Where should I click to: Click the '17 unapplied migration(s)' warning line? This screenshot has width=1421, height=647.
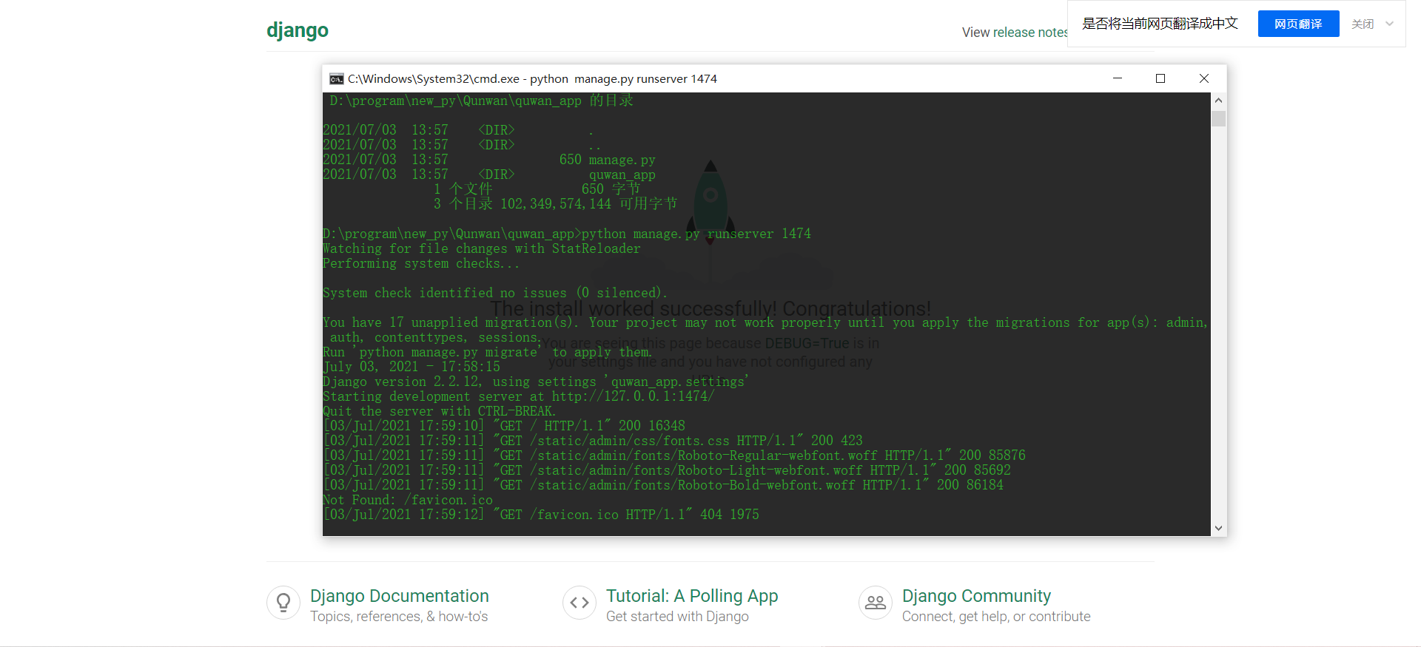pyautogui.click(x=765, y=322)
